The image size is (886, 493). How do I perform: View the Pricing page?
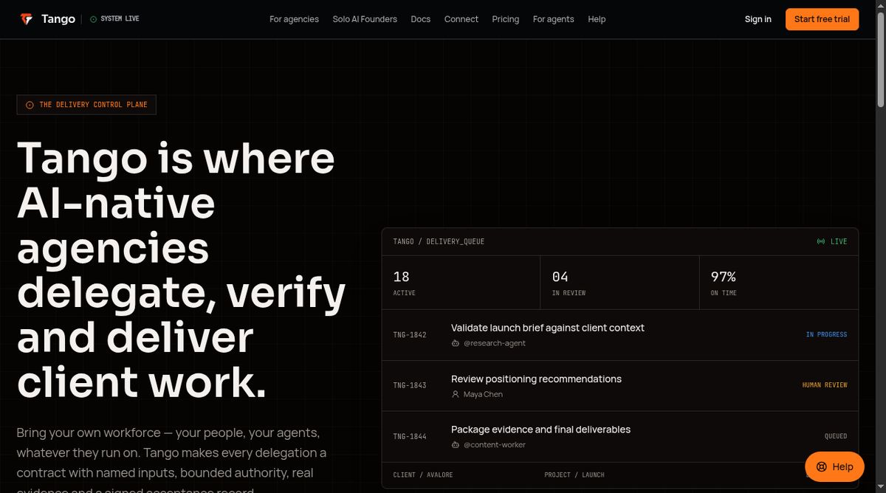(506, 19)
